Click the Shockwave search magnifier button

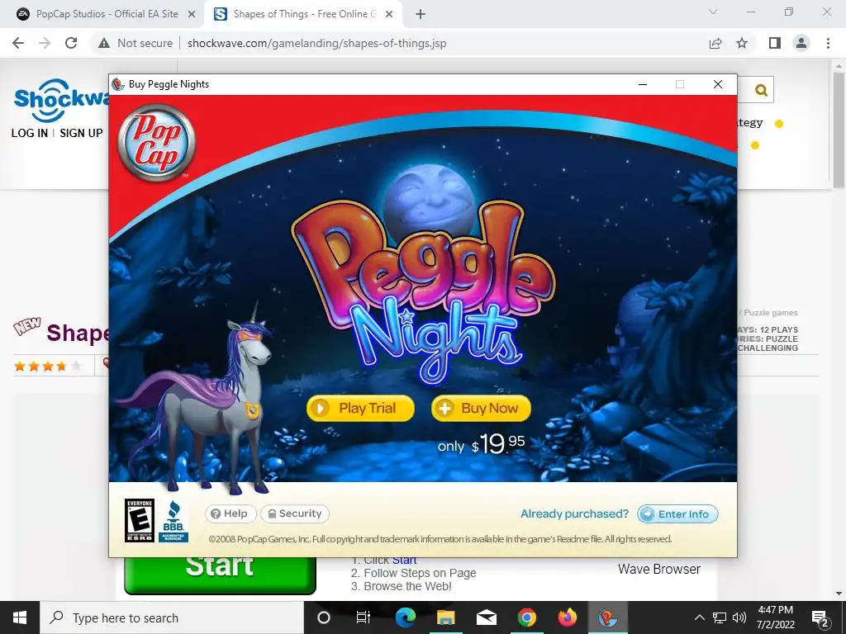click(761, 90)
